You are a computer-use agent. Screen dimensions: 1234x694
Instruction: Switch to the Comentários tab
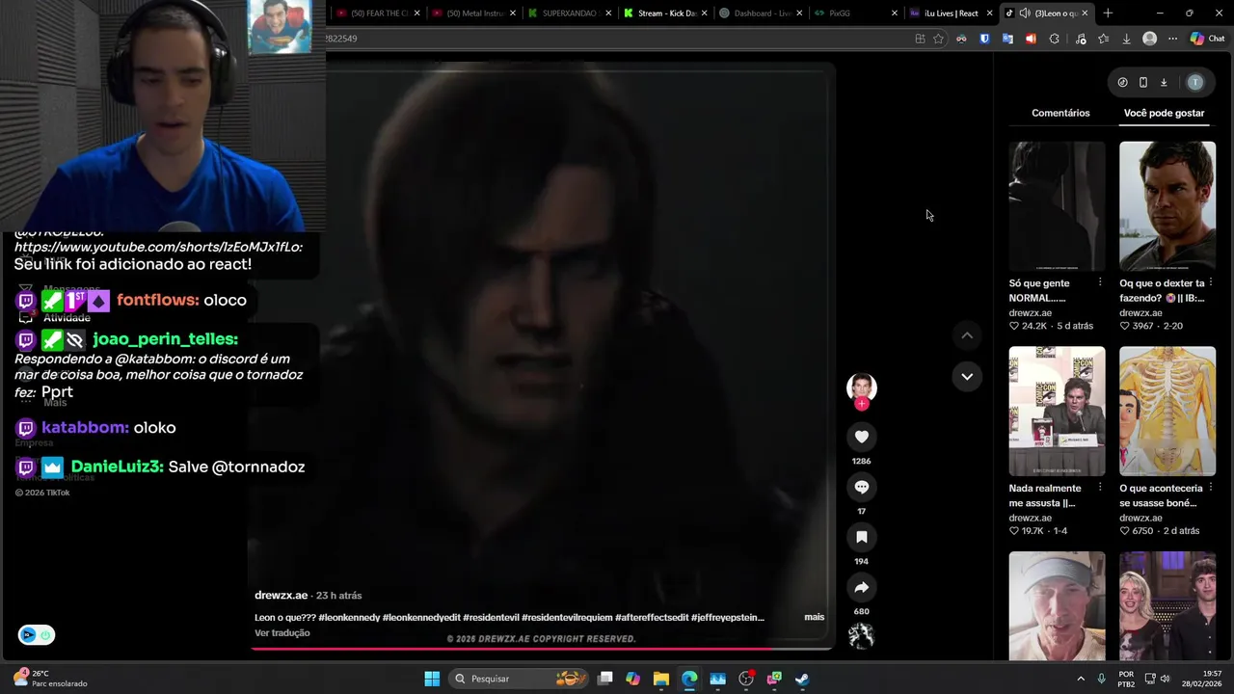click(1060, 113)
